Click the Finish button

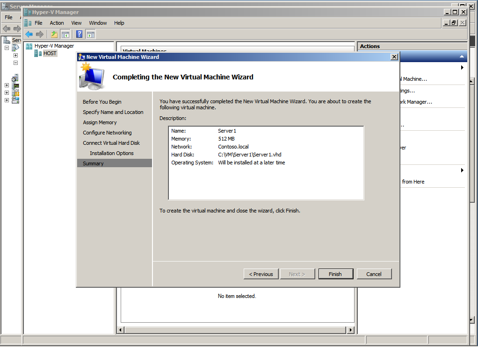(336, 274)
